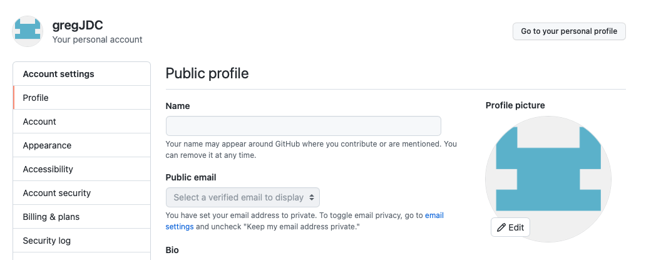Image resolution: width=666 pixels, height=260 pixels.
Task: Click the pencil Edit button on profile picture
Action: pyautogui.click(x=510, y=227)
